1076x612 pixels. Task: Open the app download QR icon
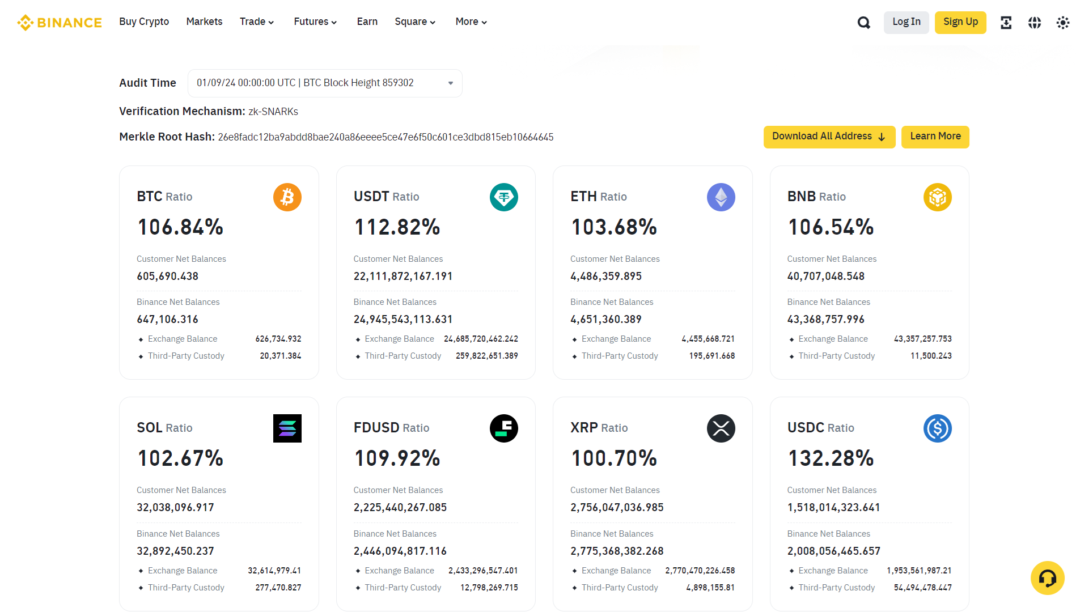coord(1006,23)
